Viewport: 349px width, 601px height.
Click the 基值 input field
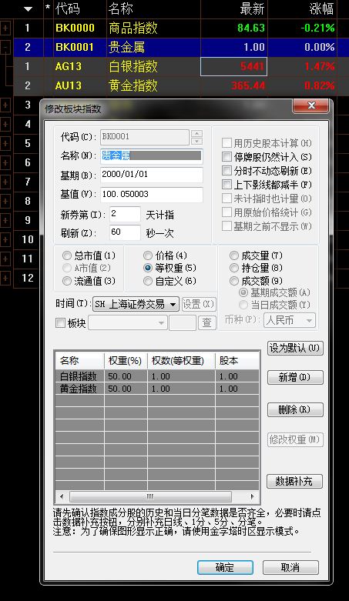click(x=151, y=195)
